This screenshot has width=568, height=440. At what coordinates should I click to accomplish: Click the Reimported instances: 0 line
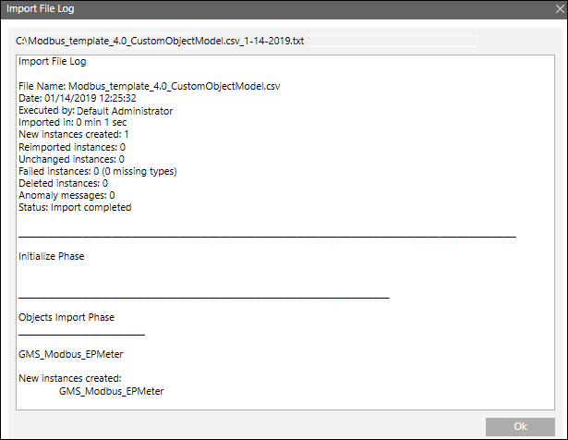click(72, 147)
